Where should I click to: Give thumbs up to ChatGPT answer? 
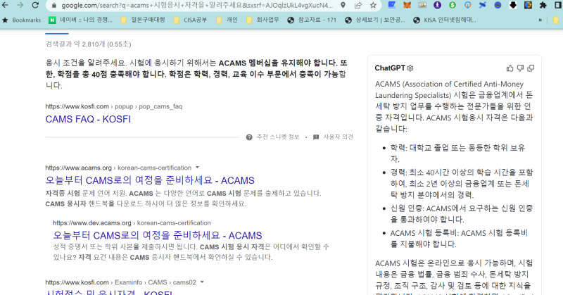510,68
